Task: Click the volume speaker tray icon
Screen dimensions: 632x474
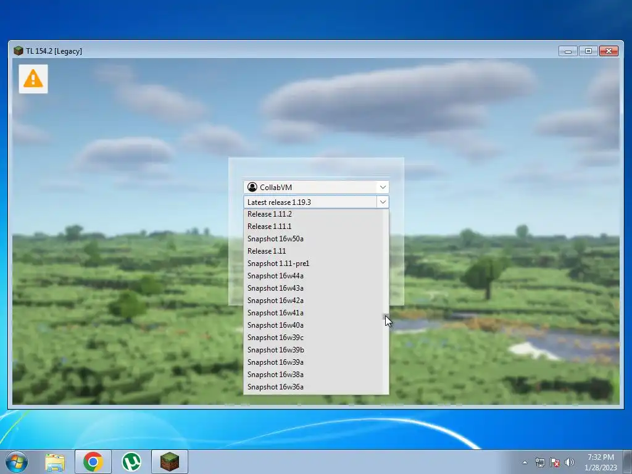Action: 570,462
